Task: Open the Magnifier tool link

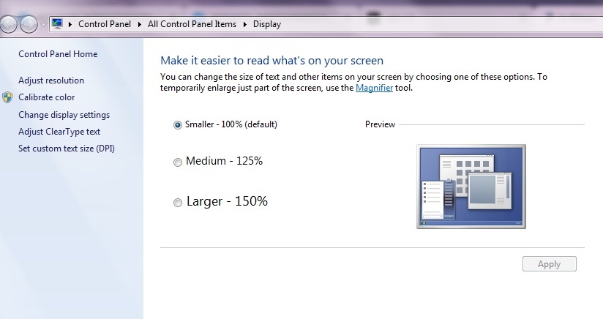Action: pyautogui.click(x=374, y=88)
